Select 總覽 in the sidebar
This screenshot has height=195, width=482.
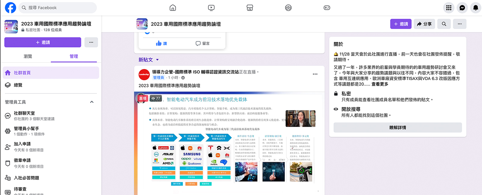[18, 85]
